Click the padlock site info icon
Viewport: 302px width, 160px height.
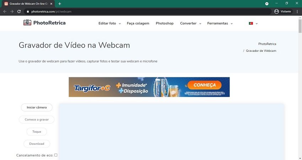click(28, 12)
